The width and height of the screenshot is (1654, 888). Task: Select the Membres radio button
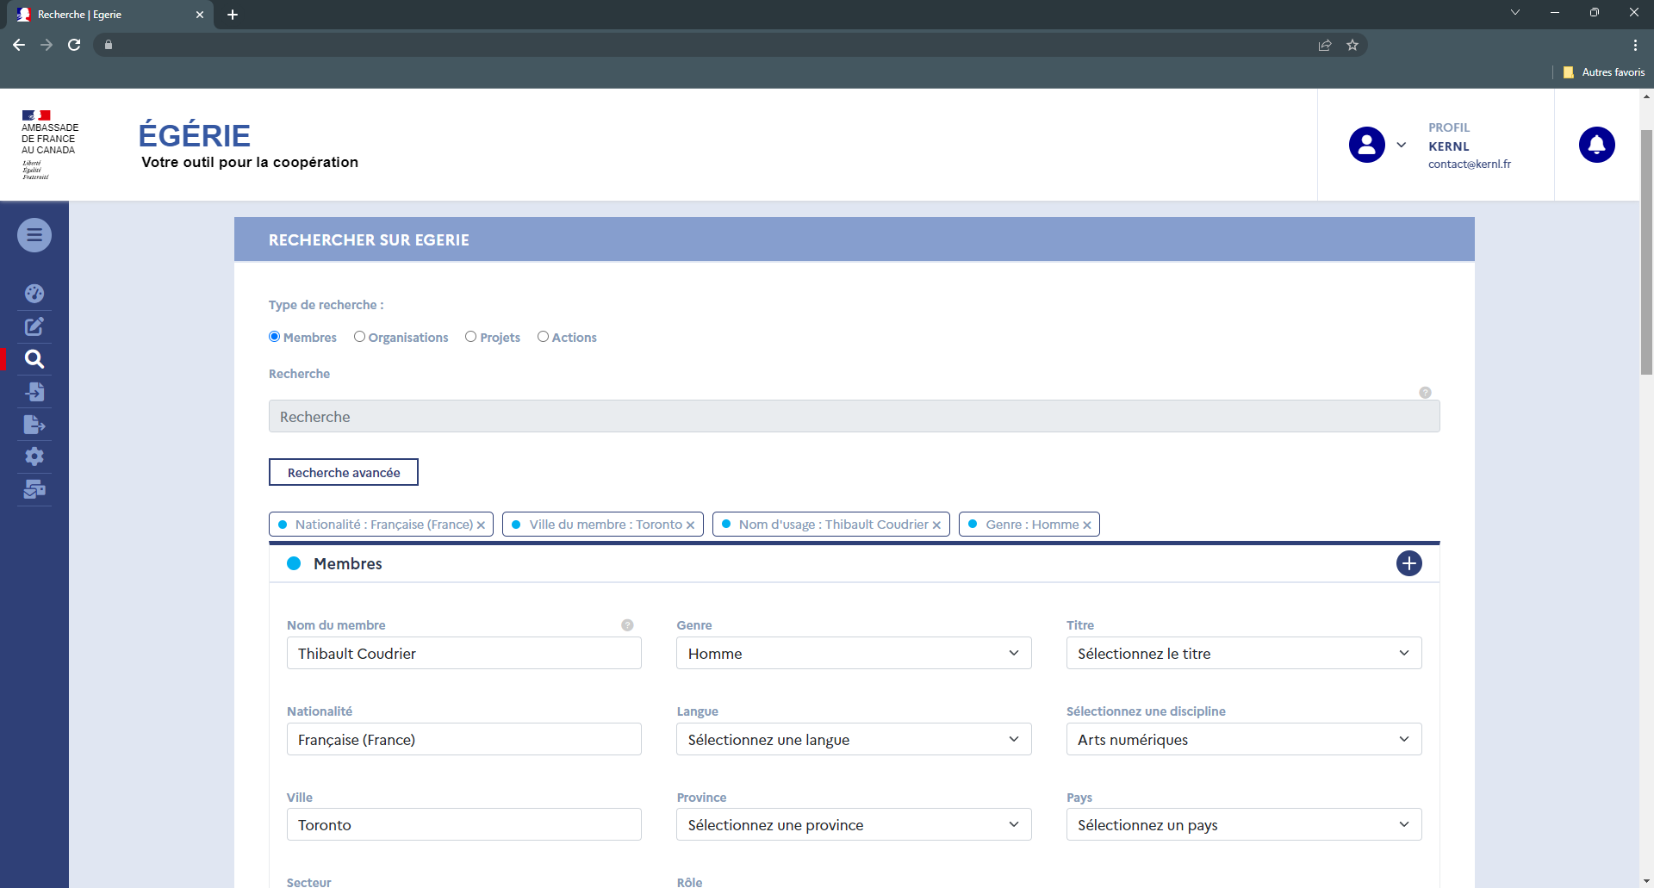[x=275, y=337]
